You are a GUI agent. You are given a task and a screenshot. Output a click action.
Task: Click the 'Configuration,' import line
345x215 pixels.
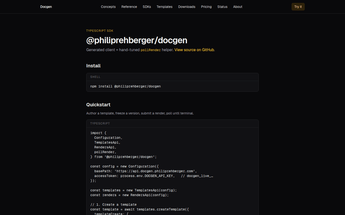coord(108,138)
